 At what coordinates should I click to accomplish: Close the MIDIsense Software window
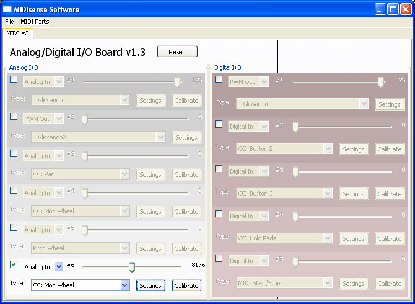coord(406,9)
